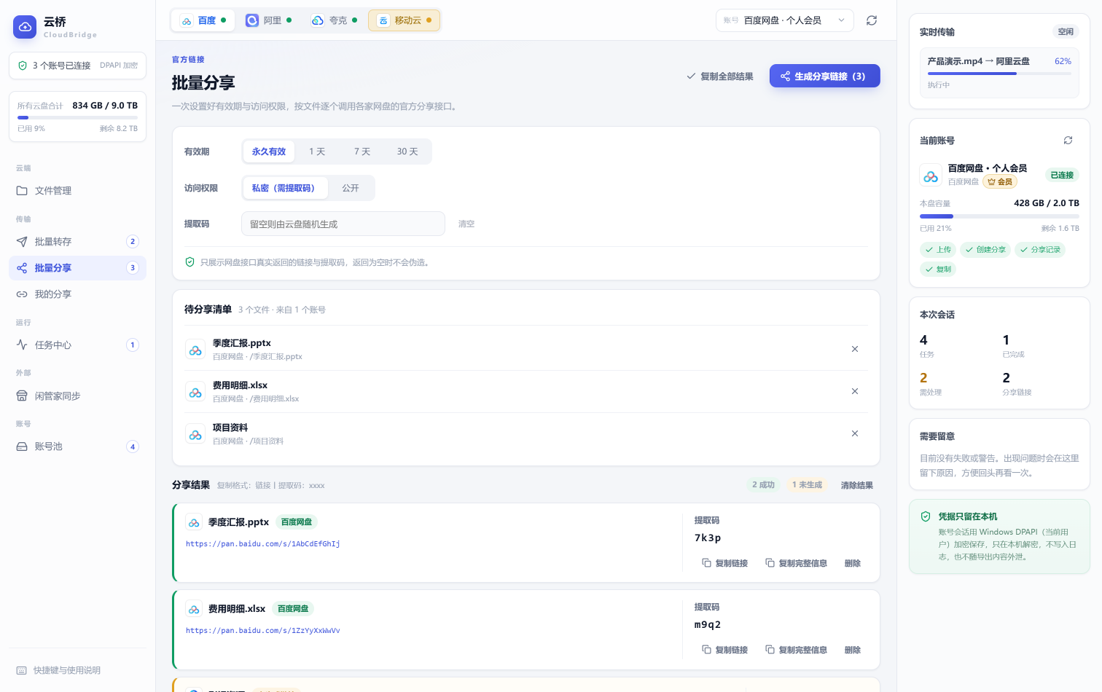Click the 批量转存 paper-plane icon

click(x=22, y=242)
